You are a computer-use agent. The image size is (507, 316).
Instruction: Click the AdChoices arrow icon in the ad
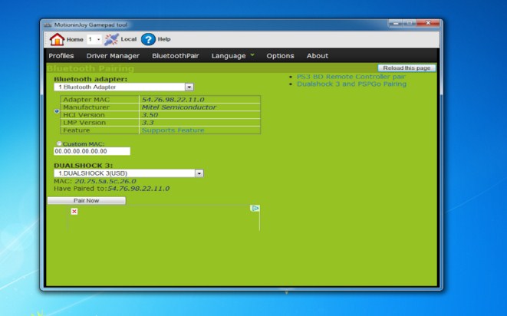pyautogui.click(x=255, y=209)
